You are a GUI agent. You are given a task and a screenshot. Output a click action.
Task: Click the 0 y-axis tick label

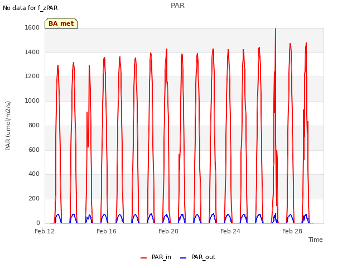pos(38,223)
